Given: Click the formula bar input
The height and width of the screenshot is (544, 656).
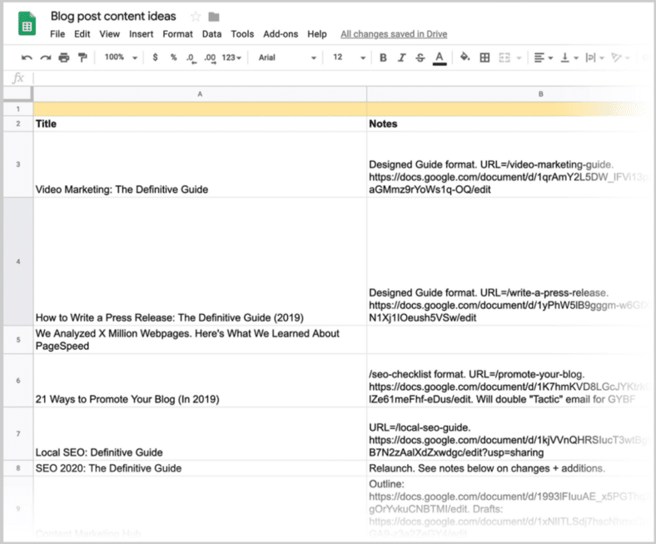Looking at the screenshot, I should [343, 78].
